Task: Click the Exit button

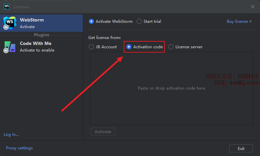Action: point(241,148)
